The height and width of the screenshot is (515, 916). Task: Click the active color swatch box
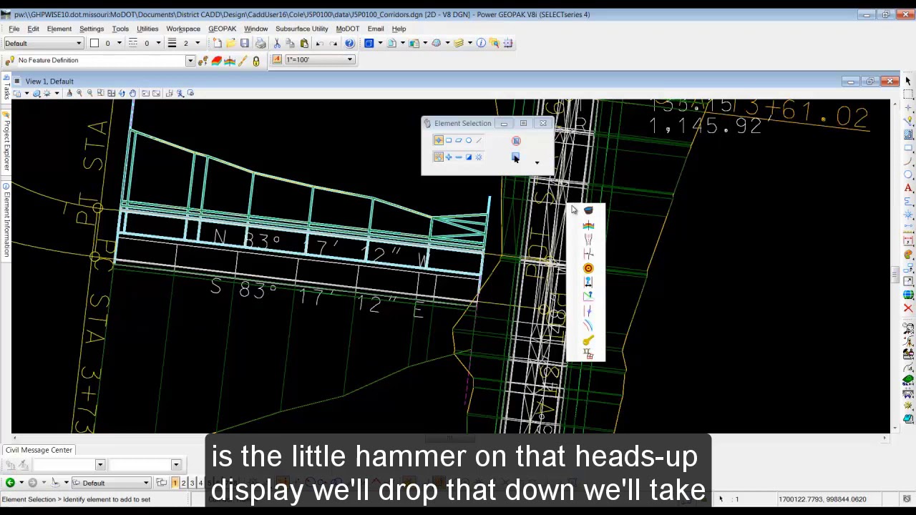point(94,43)
